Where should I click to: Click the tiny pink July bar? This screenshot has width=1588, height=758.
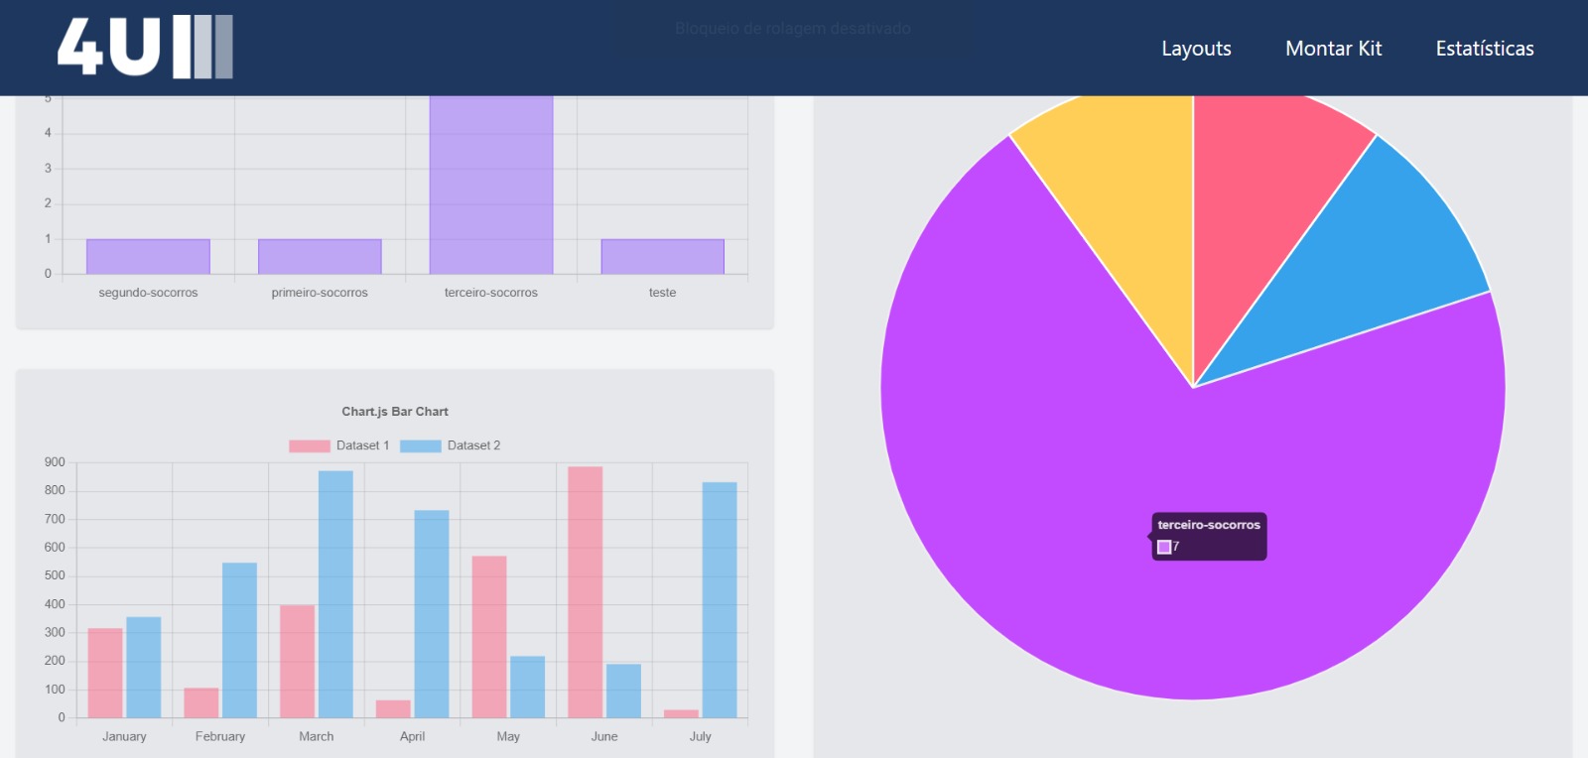coord(681,713)
